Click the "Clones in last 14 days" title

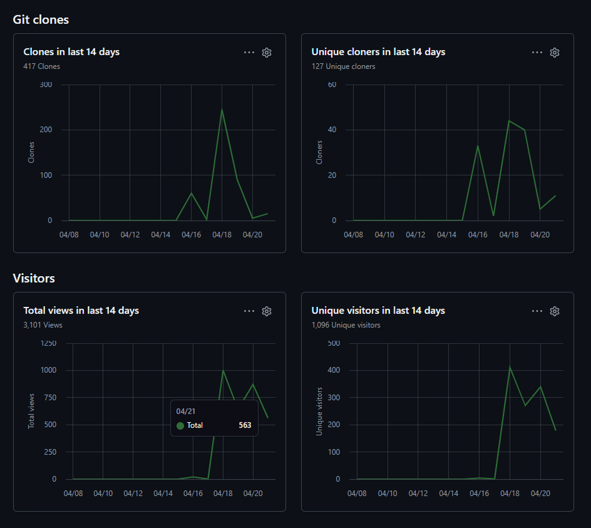point(72,52)
